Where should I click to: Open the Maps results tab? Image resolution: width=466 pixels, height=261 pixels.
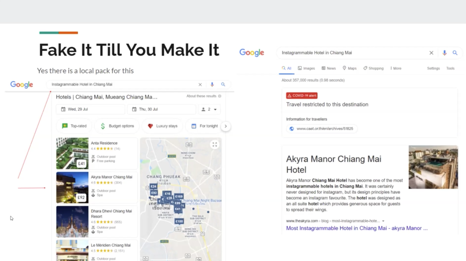(x=349, y=68)
